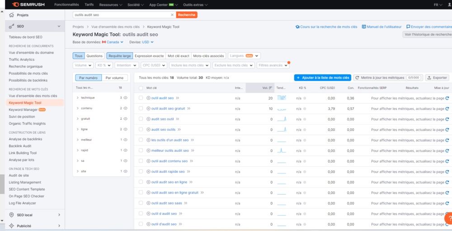Refresh metrics for audit seo outil row
The width and height of the screenshot is (452, 231).
(447, 119)
